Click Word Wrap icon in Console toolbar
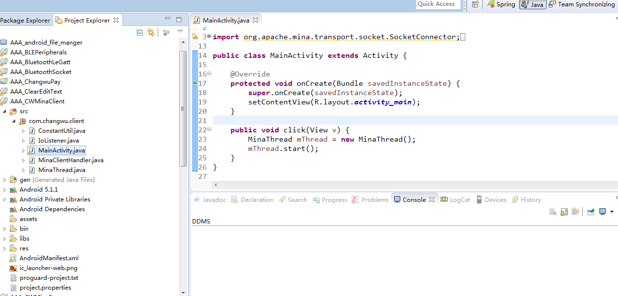The width and height of the screenshot is (618, 296). (x=575, y=212)
